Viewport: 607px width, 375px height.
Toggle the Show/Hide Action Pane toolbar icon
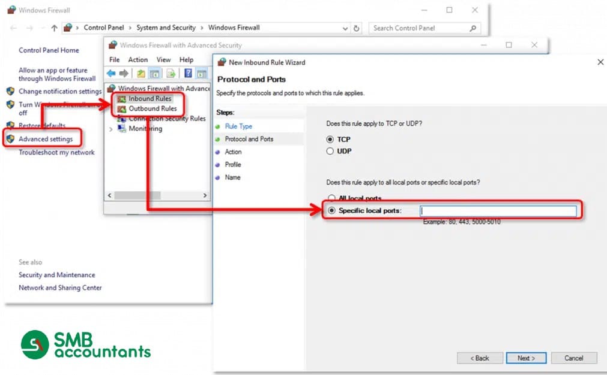tap(201, 73)
